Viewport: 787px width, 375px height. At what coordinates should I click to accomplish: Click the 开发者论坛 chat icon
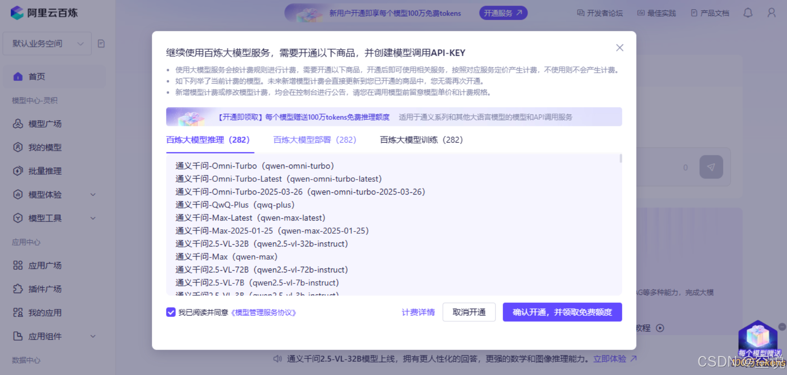click(x=581, y=13)
